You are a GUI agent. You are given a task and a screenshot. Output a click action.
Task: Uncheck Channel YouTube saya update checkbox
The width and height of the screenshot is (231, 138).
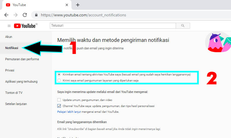point(59,106)
